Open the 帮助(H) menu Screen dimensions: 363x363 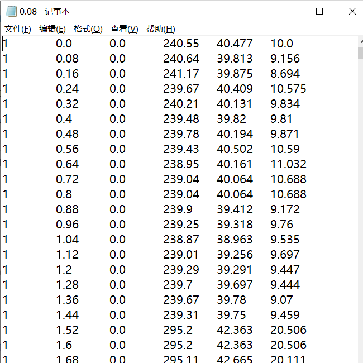(x=161, y=29)
